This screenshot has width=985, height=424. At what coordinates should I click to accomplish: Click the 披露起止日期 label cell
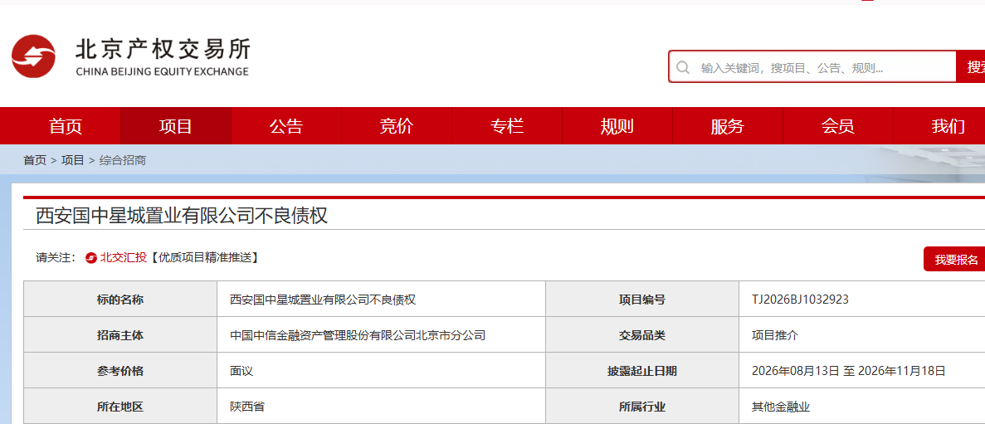coord(642,371)
